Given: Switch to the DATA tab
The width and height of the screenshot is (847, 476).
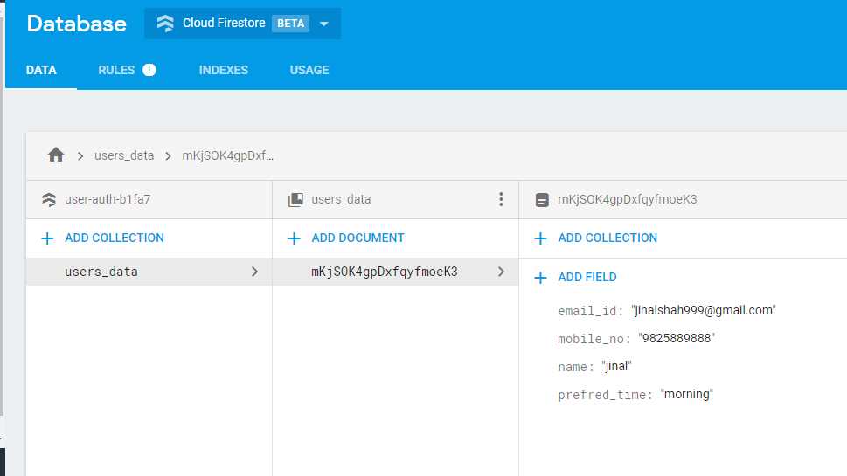Looking at the screenshot, I should pyautogui.click(x=41, y=70).
